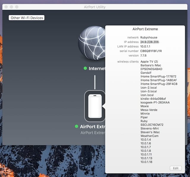Viewport: 190px width, 177px height.
Task: Close the AirPort Utility window
Action: pyautogui.click(x=6, y=7)
